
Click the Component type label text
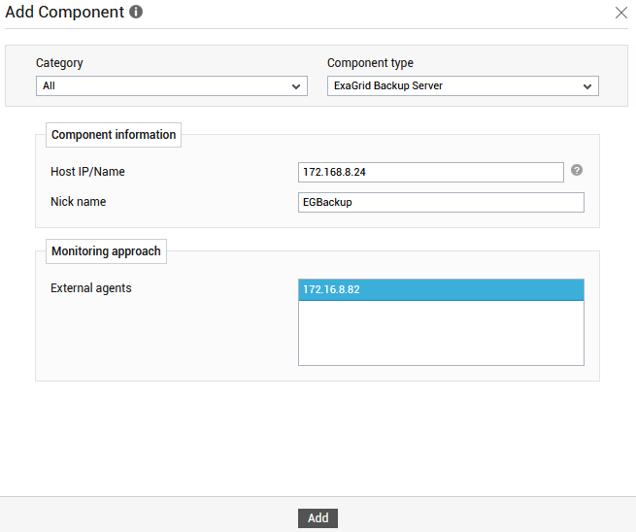(x=370, y=63)
